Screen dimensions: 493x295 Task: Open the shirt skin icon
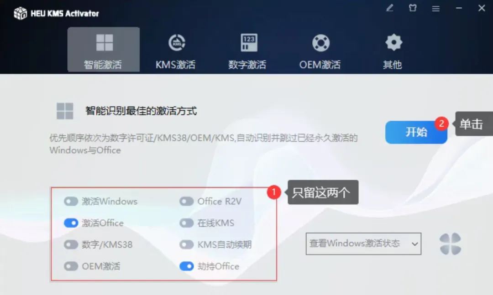(x=413, y=8)
